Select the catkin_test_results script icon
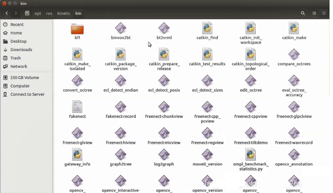333x193 pixels. (x=207, y=54)
